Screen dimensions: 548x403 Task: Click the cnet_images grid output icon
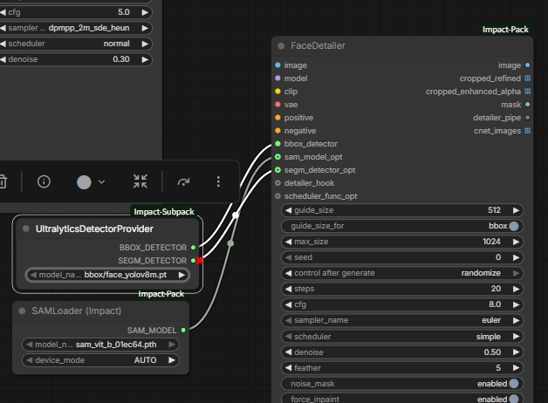(527, 130)
